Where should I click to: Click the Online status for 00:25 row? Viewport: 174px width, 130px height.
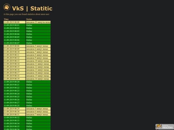click(x=38, y=97)
